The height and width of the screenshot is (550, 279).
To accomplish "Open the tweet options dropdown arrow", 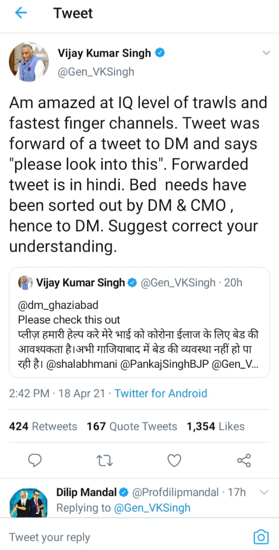I will tap(266, 53).
